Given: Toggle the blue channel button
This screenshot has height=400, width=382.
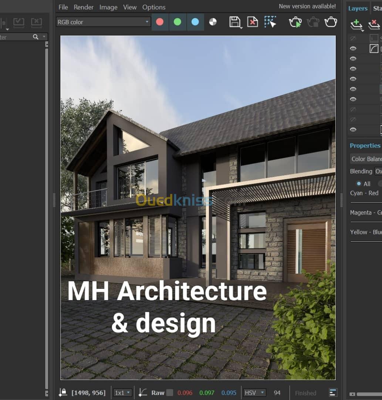Looking at the screenshot, I should click(x=195, y=22).
